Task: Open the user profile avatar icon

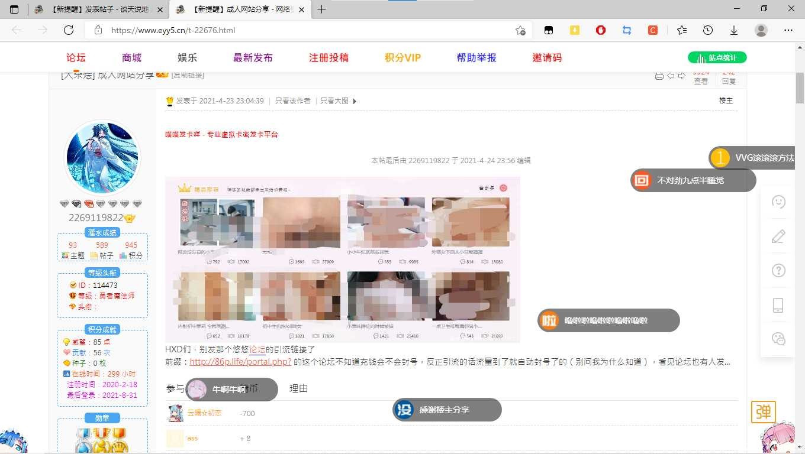Action: (761, 30)
